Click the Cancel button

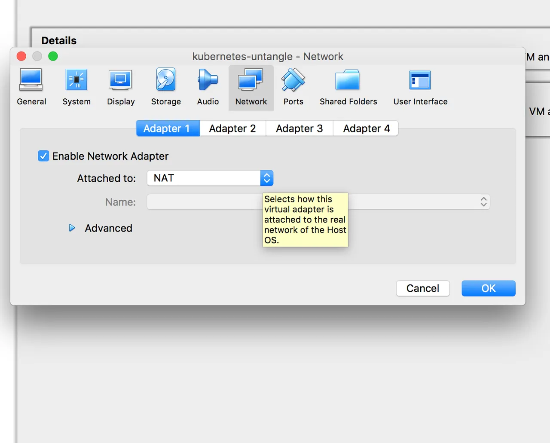tap(423, 288)
